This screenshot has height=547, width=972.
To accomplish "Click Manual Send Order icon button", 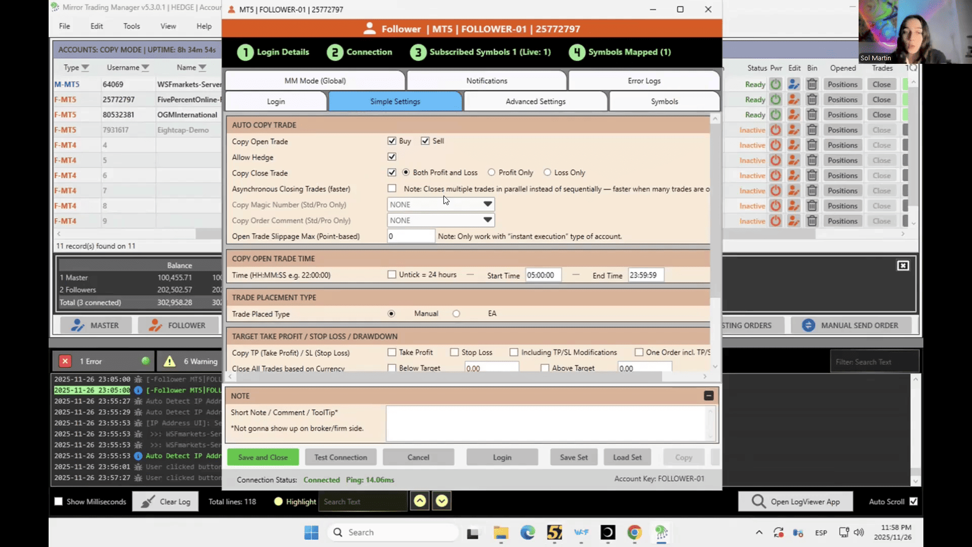I will [x=808, y=326].
